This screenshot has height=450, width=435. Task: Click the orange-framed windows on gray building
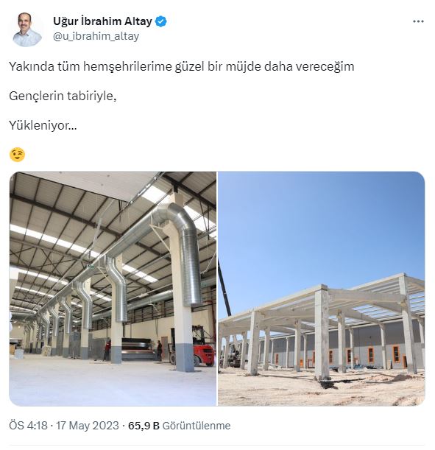[370, 356]
